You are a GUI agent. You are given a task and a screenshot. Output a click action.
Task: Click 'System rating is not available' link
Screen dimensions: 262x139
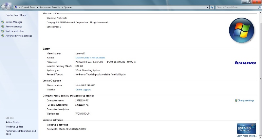tap(90, 58)
